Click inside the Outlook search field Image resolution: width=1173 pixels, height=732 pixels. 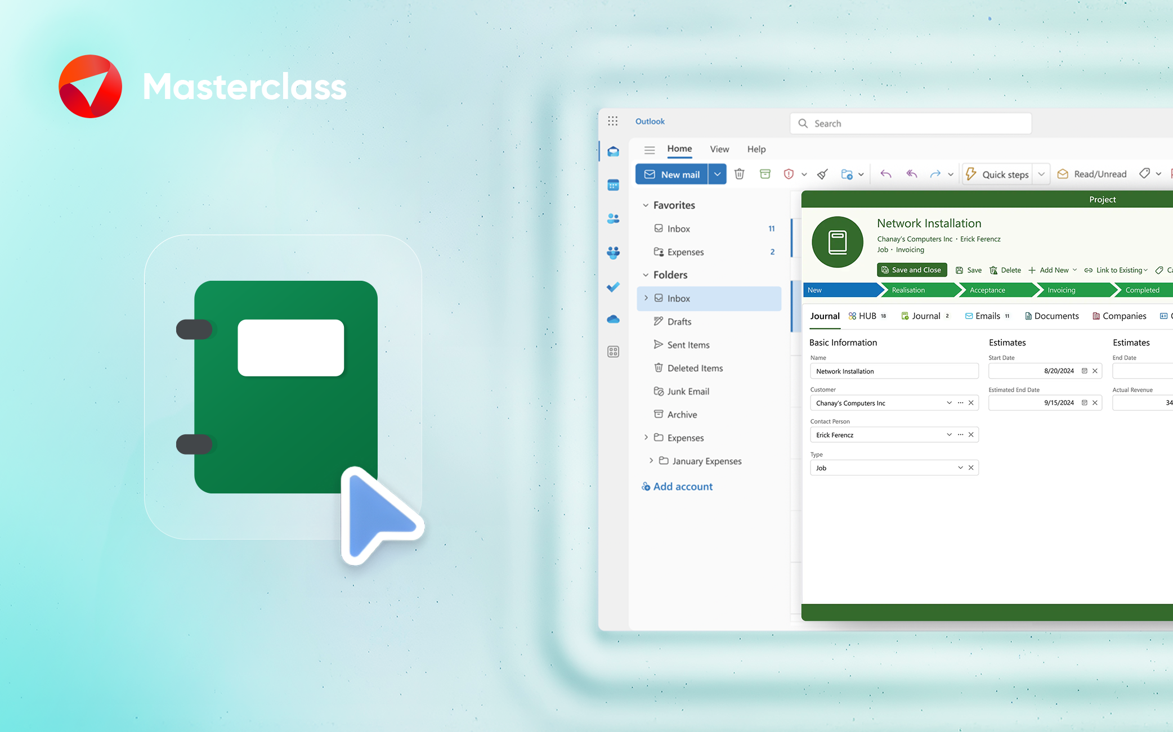pyautogui.click(x=910, y=123)
